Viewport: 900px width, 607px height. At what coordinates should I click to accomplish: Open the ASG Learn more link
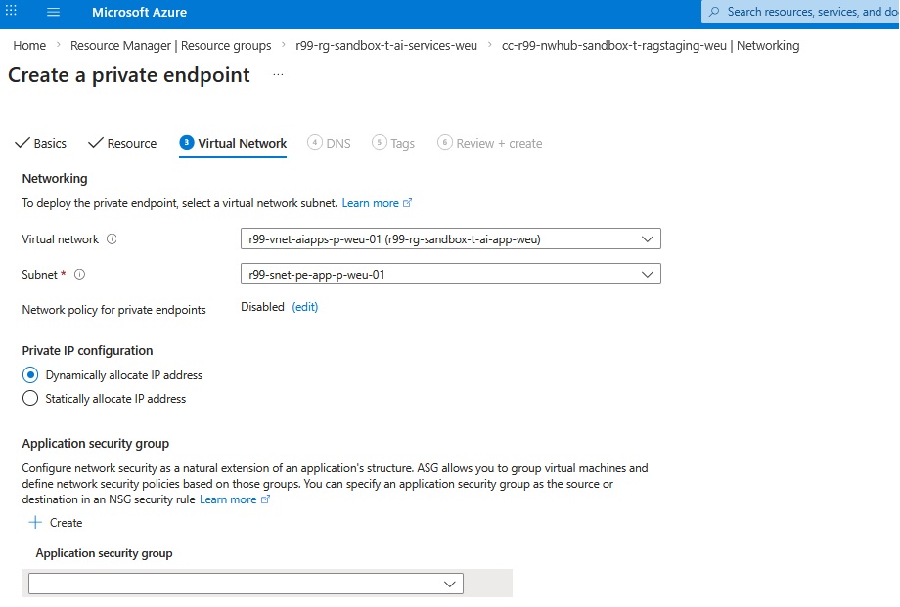pos(227,499)
